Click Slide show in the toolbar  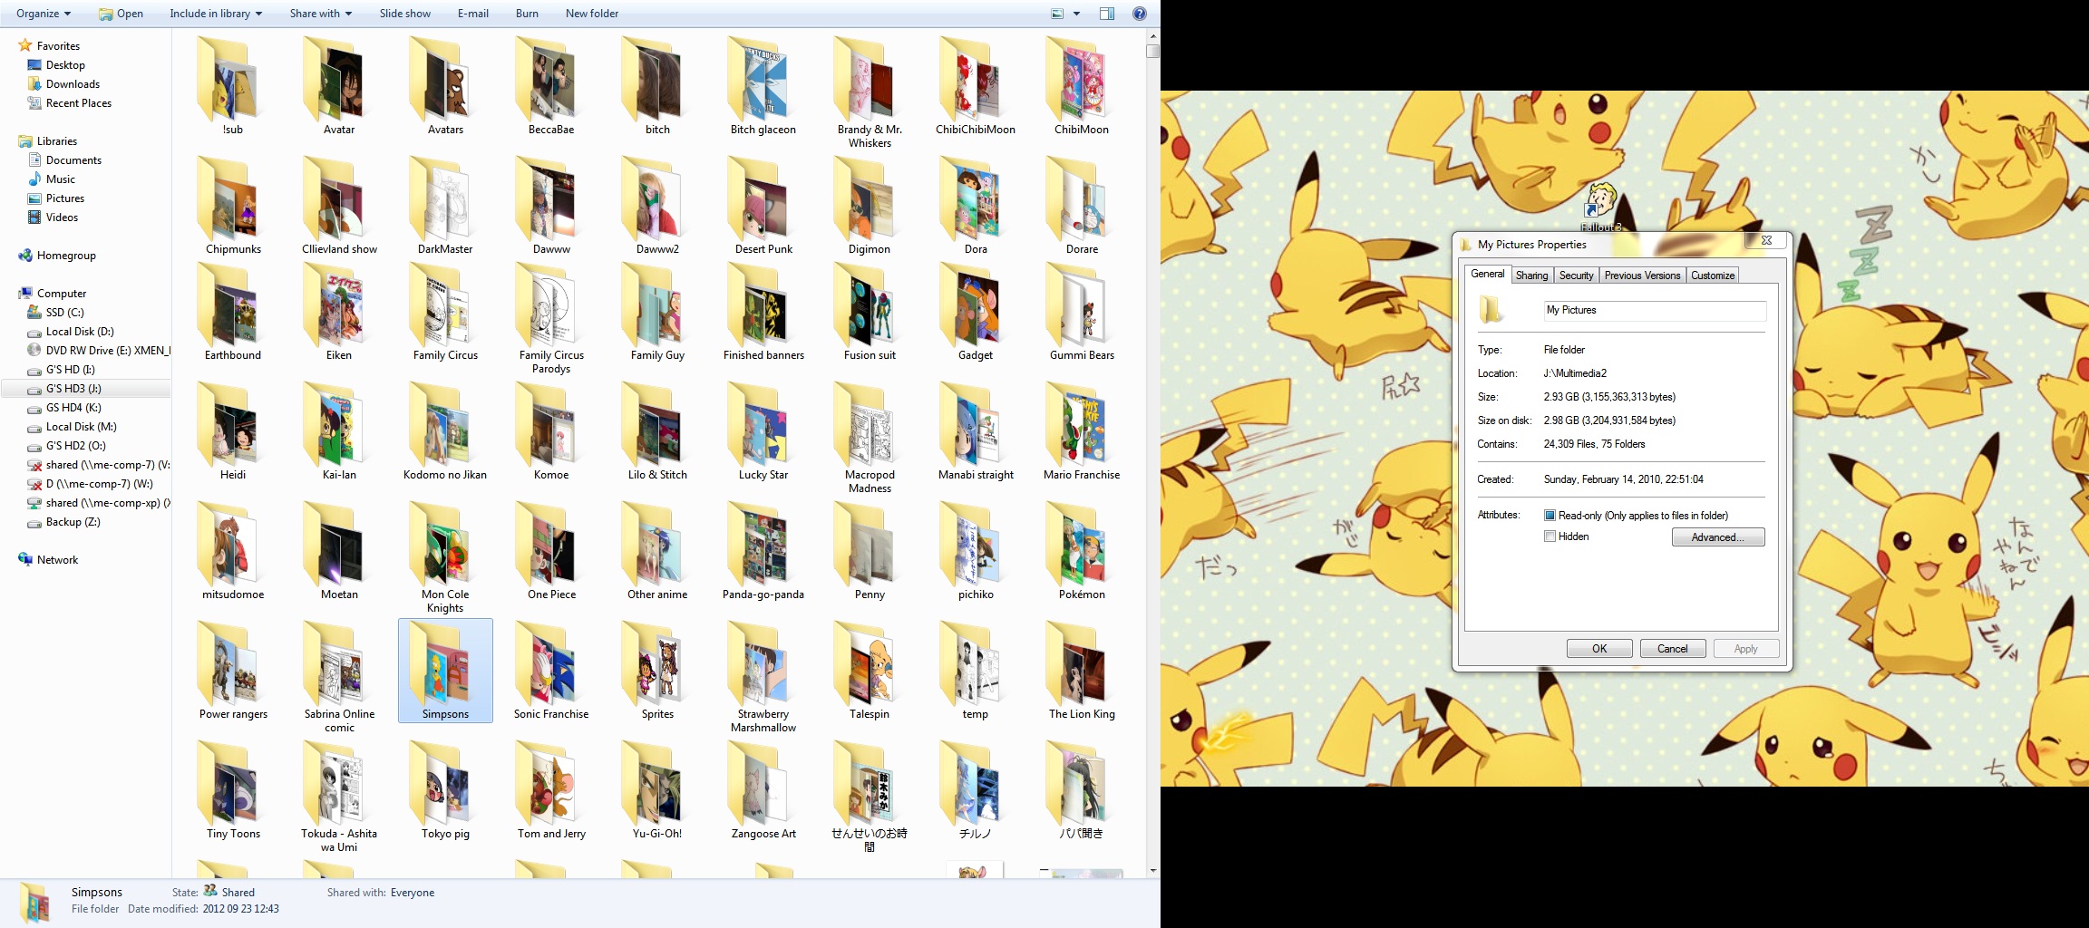405,14
